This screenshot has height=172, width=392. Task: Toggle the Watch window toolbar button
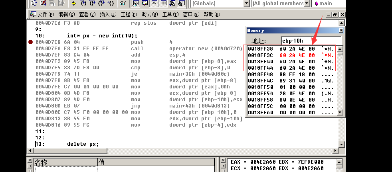point(136,3)
